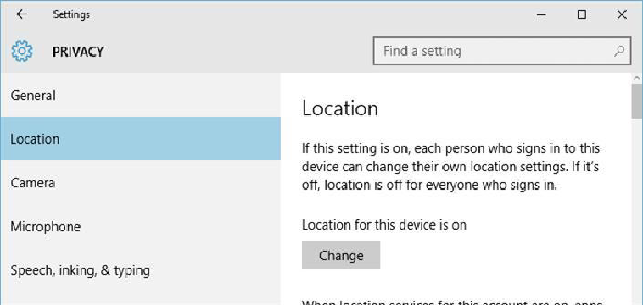Click the vertical scrollbar thumb
Screen dimensions: 643x305
tap(637, 103)
